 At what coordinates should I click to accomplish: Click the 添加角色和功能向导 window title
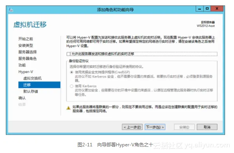(x=115, y=10)
